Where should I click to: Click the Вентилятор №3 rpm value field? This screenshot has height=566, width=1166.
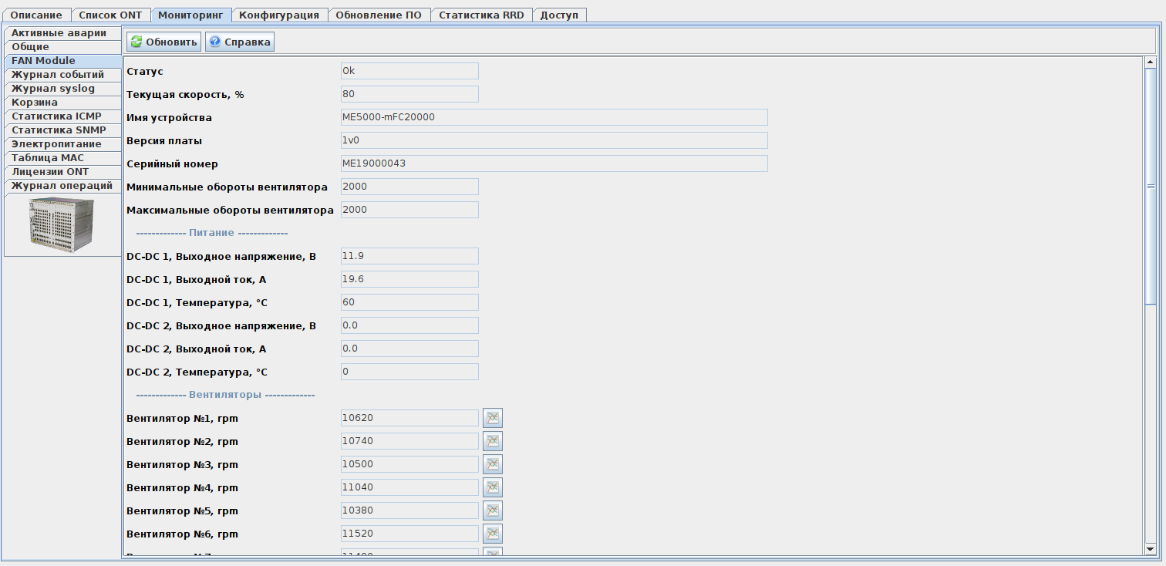[409, 464]
